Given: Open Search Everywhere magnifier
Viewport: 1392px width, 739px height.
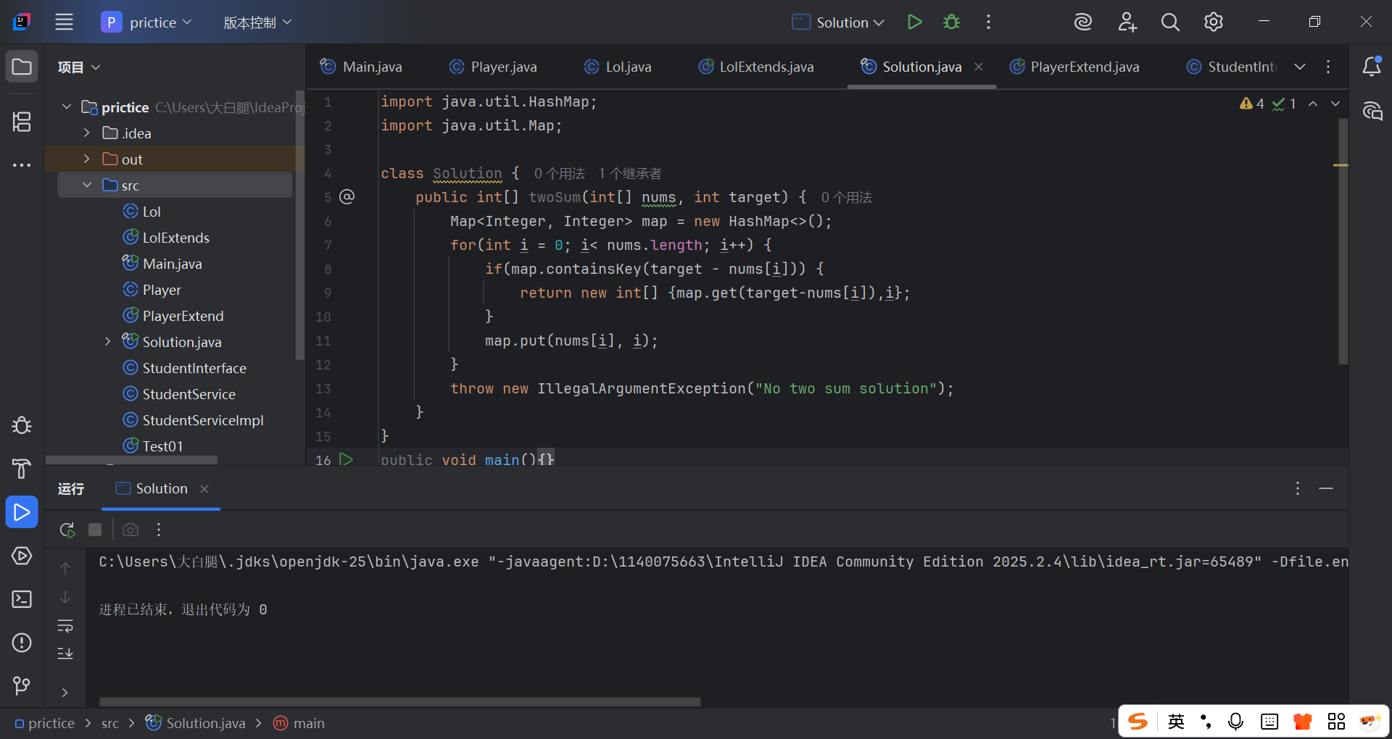Looking at the screenshot, I should 1170,22.
